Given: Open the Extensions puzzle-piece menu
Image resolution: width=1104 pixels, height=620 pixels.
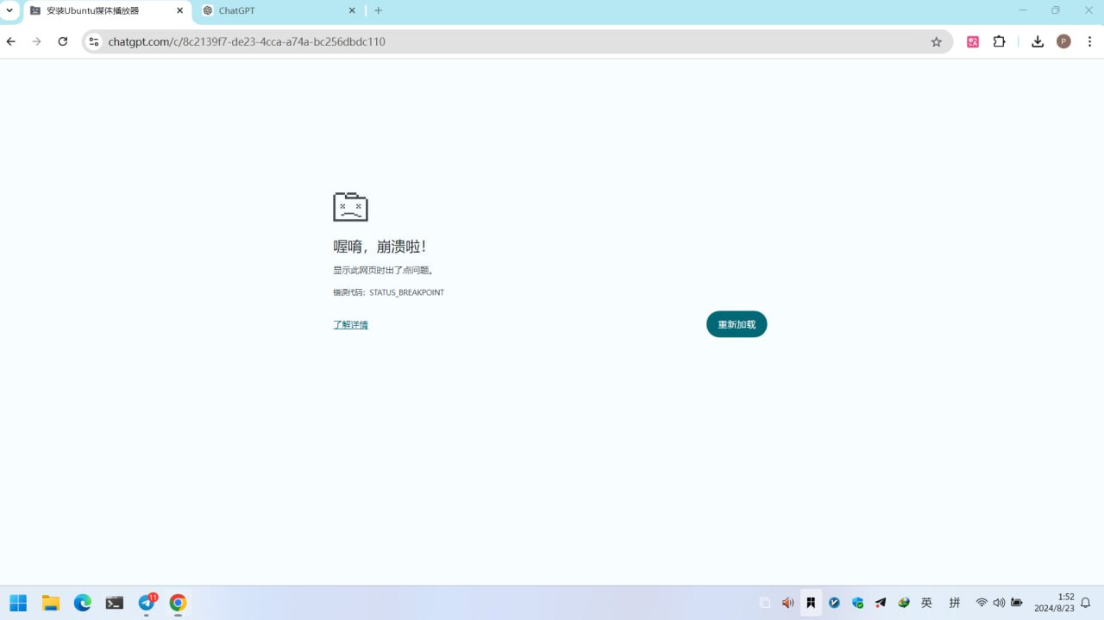Looking at the screenshot, I should tap(999, 41).
